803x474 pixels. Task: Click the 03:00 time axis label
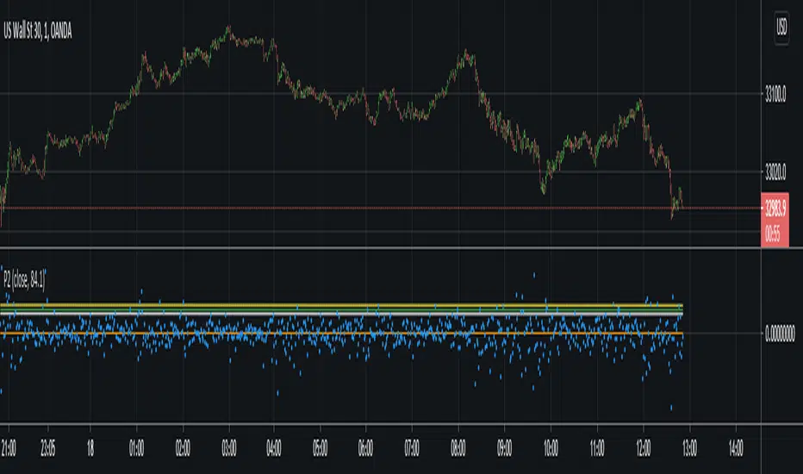tap(227, 449)
